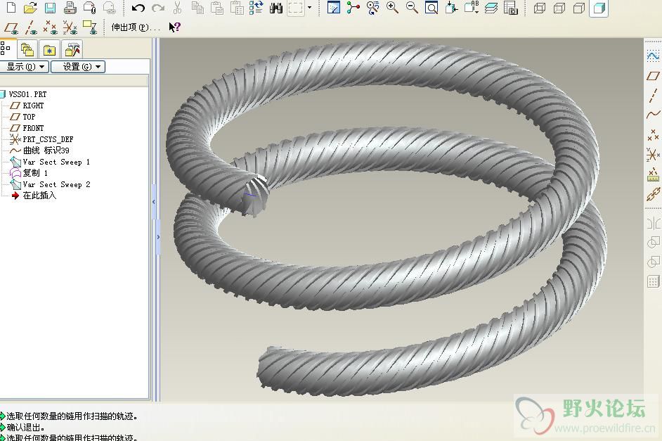Screen dimensions: 662x441
Task: Select Var Sect Sweep 2 feature
Action: click(x=56, y=184)
